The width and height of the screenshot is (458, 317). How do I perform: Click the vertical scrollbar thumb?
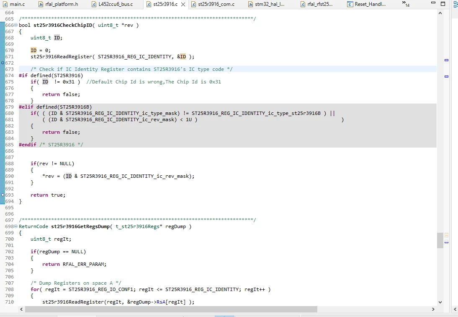coord(440,240)
